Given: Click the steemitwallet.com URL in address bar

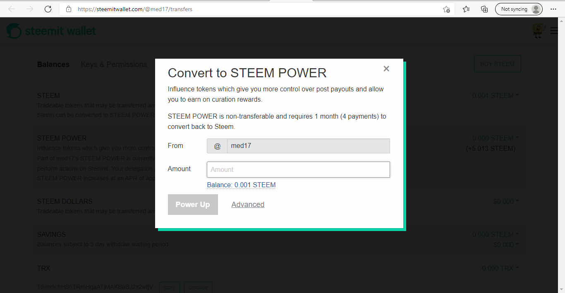Looking at the screenshot, I should tap(135, 9).
